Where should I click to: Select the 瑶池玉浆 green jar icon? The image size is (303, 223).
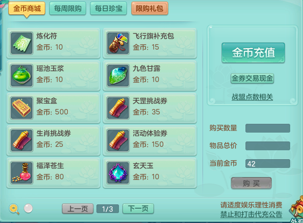pos(22,76)
